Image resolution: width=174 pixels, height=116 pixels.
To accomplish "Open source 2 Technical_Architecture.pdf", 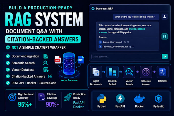I will [116, 47].
